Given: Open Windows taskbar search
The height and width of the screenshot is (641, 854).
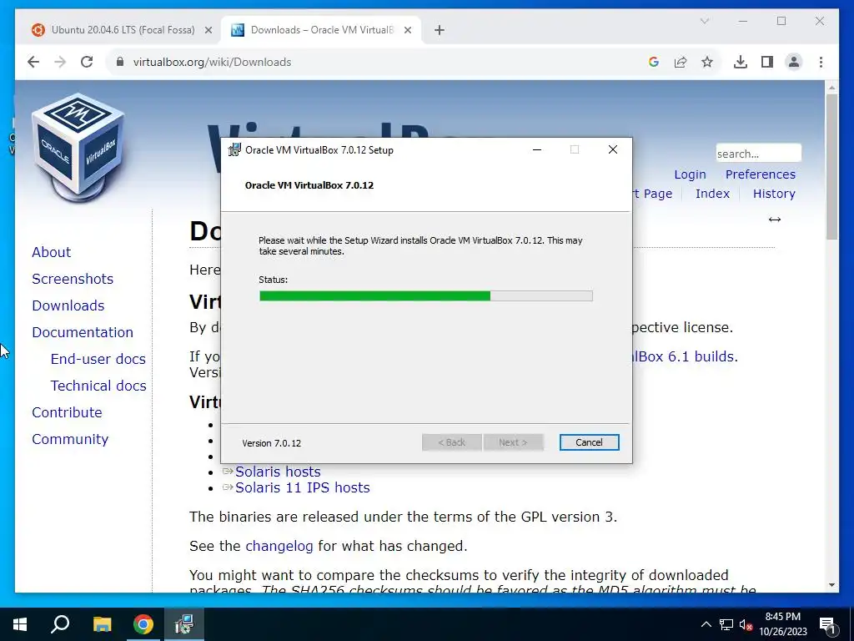Looking at the screenshot, I should [x=60, y=624].
